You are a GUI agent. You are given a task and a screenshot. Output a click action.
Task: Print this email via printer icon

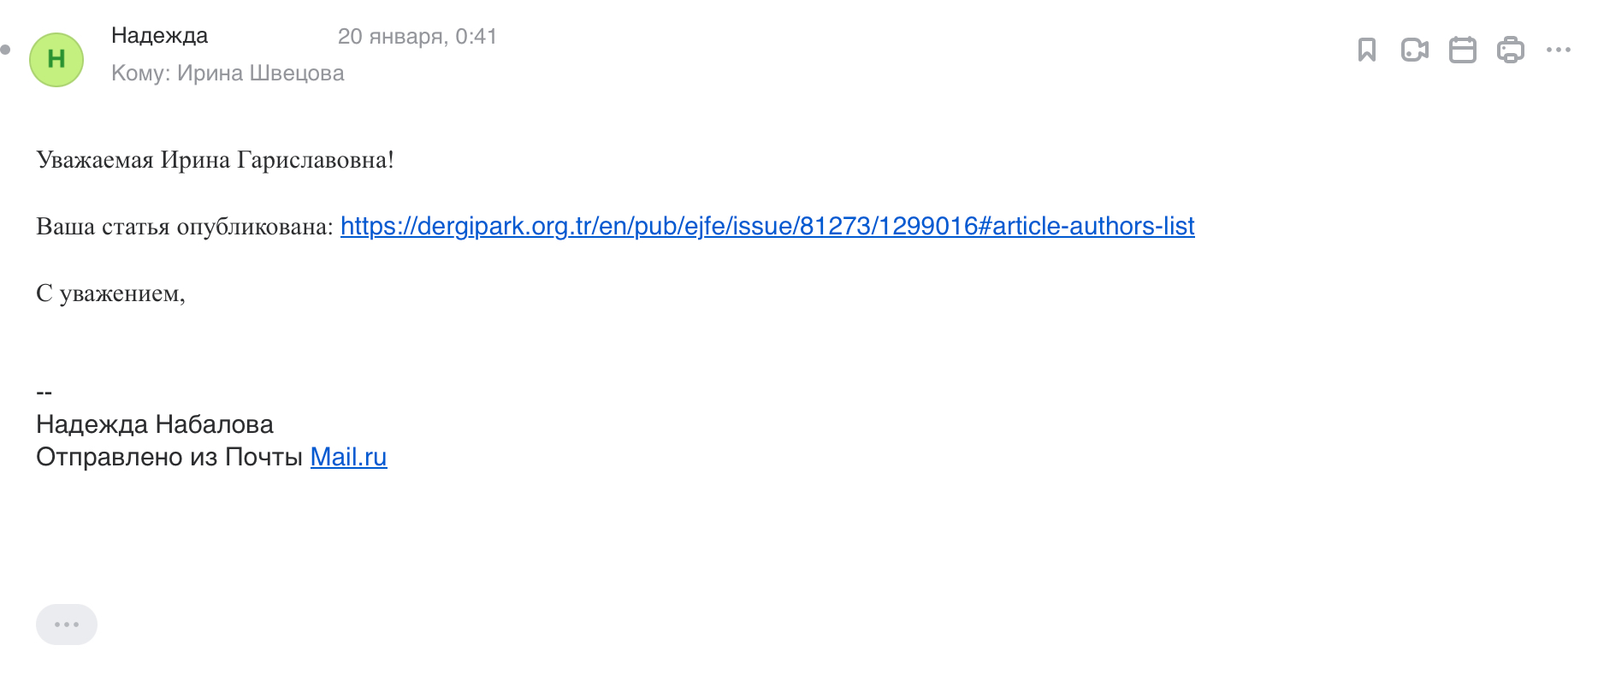tap(1510, 50)
